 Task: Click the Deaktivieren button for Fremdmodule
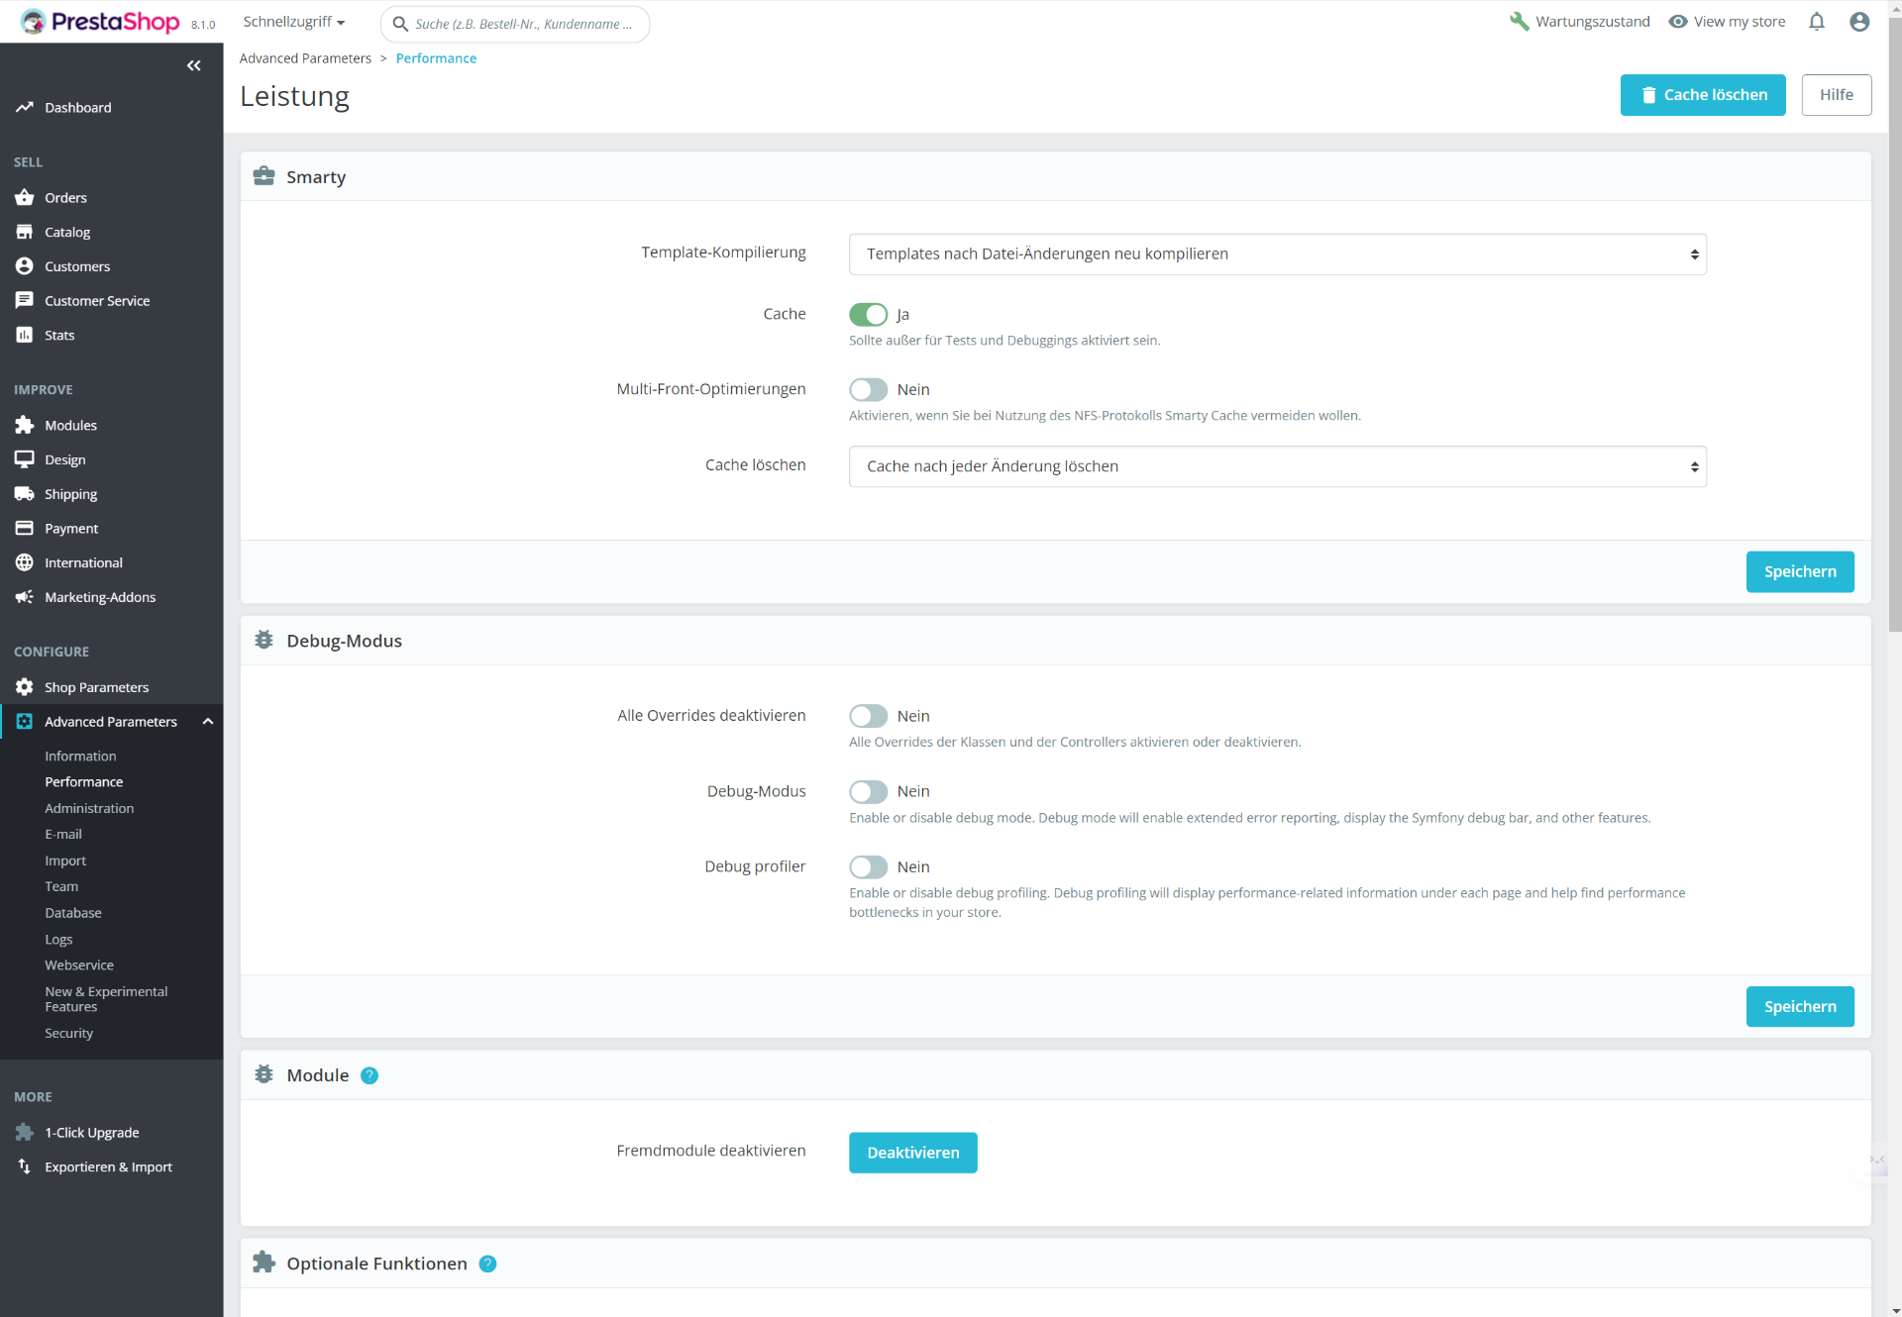[x=912, y=1153]
